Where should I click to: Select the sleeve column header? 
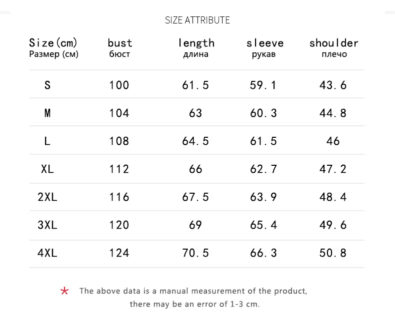pos(265,48)
